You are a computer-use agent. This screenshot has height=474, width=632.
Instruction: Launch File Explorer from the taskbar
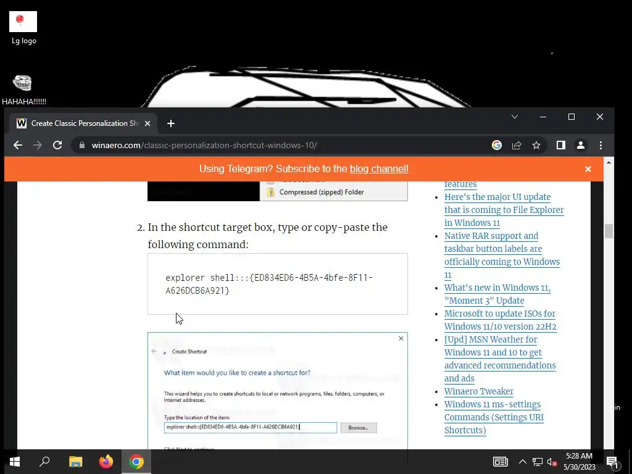[75, 462]
